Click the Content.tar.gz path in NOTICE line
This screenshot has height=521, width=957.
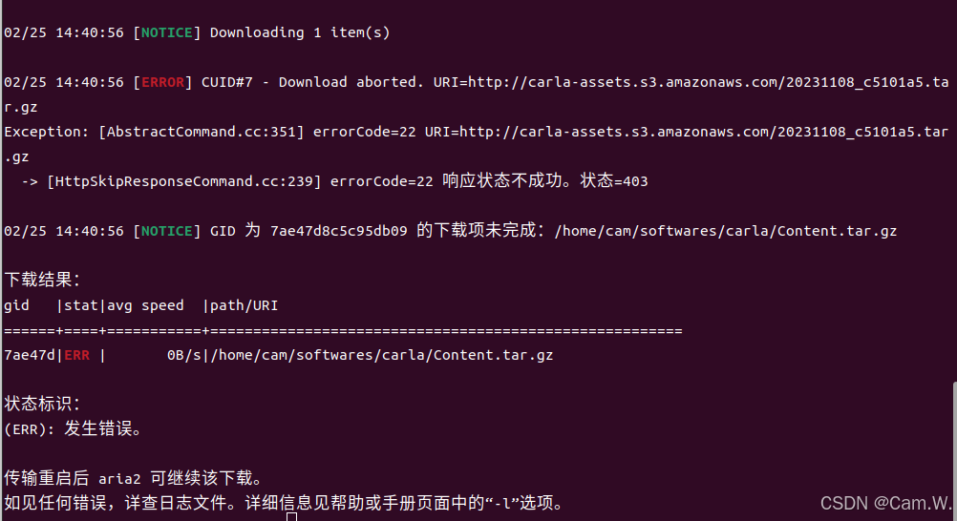click(726, 231)
